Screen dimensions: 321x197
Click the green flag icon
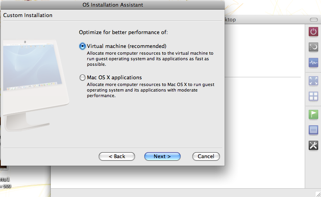(313, 114)
